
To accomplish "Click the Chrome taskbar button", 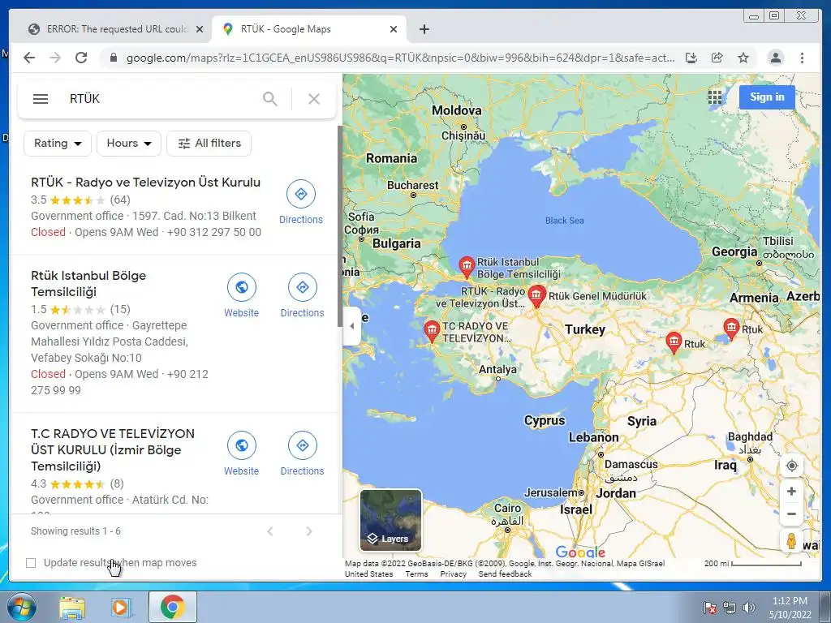I will click(172, 607).
